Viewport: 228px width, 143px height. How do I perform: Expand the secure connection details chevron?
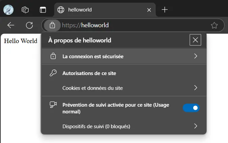click(x=196, y=56)
